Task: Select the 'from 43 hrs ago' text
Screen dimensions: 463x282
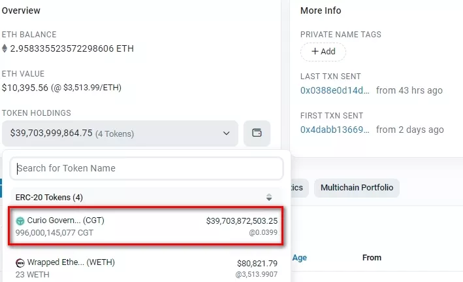Action: pyautogui.click(x=409, y=90)
